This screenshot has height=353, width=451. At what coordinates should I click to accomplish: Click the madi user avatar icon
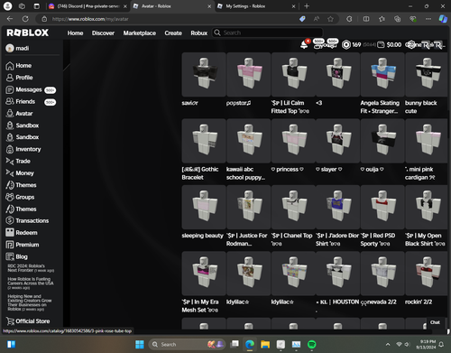[10, 48]
